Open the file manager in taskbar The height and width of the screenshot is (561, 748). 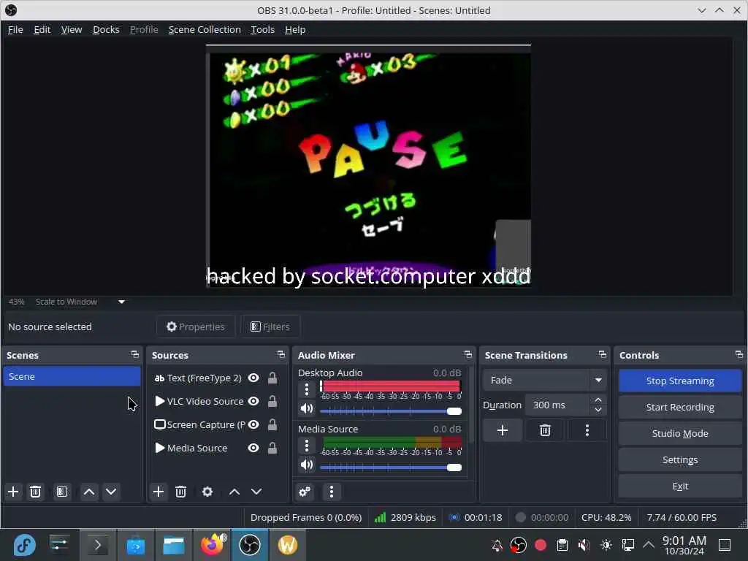point(174,544)
